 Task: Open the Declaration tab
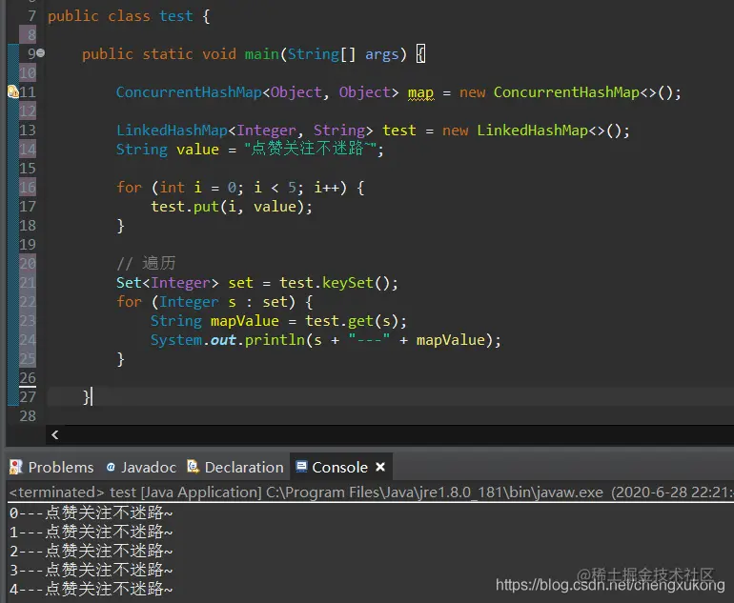point(236,468)
